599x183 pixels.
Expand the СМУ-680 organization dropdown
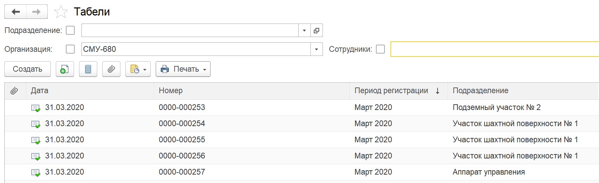[x=316, y=49]
